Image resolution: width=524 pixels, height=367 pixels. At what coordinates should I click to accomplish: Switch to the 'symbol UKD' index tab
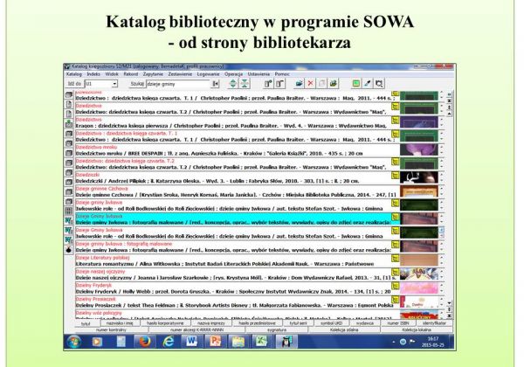pos(332,323)
